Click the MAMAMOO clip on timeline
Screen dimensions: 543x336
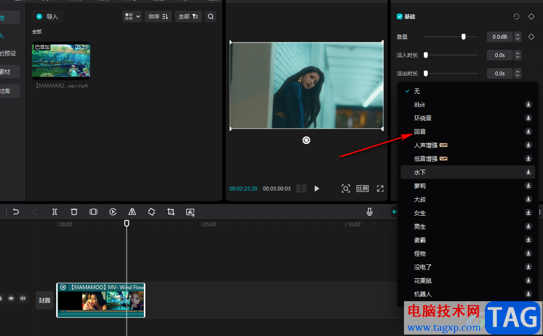[101, 300]
